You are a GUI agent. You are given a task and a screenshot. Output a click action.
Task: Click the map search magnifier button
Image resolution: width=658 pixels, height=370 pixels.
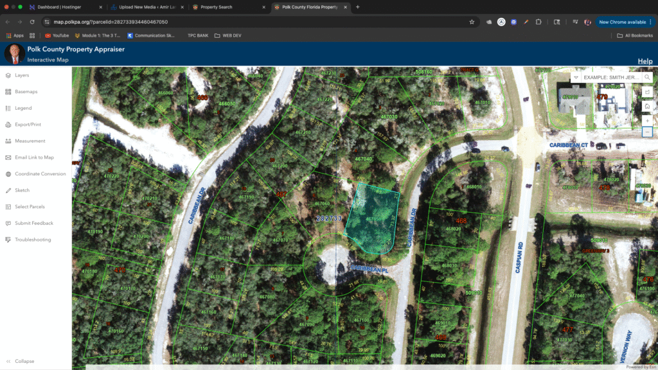pos(647,77)
